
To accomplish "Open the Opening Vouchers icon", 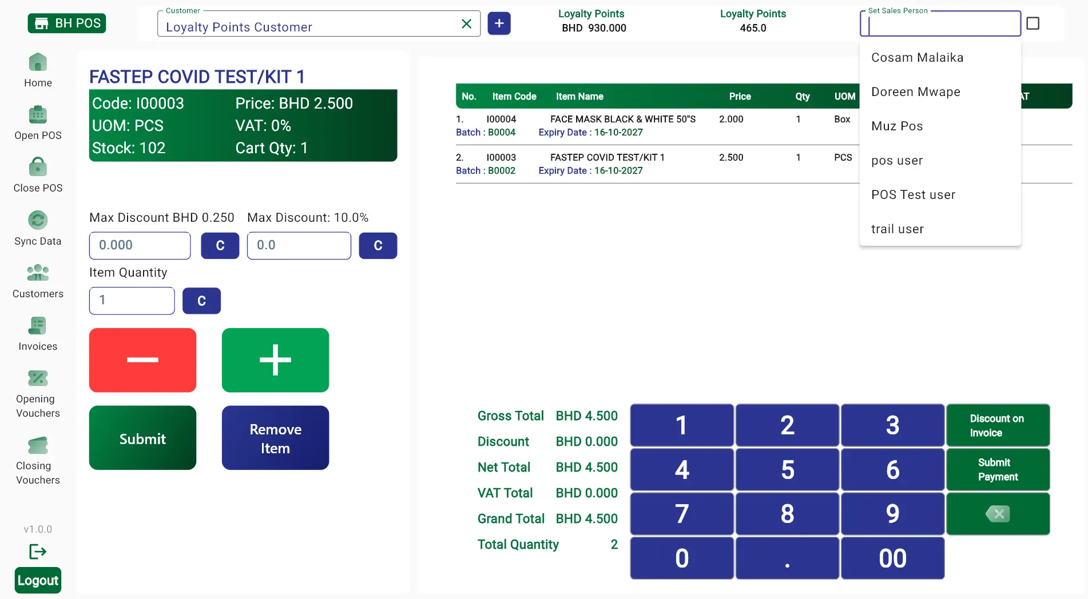I will click(x=38, y=378).
